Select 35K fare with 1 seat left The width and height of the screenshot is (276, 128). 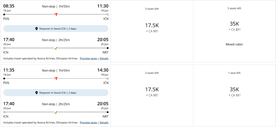pyautogui.click(x=234, y=95)
